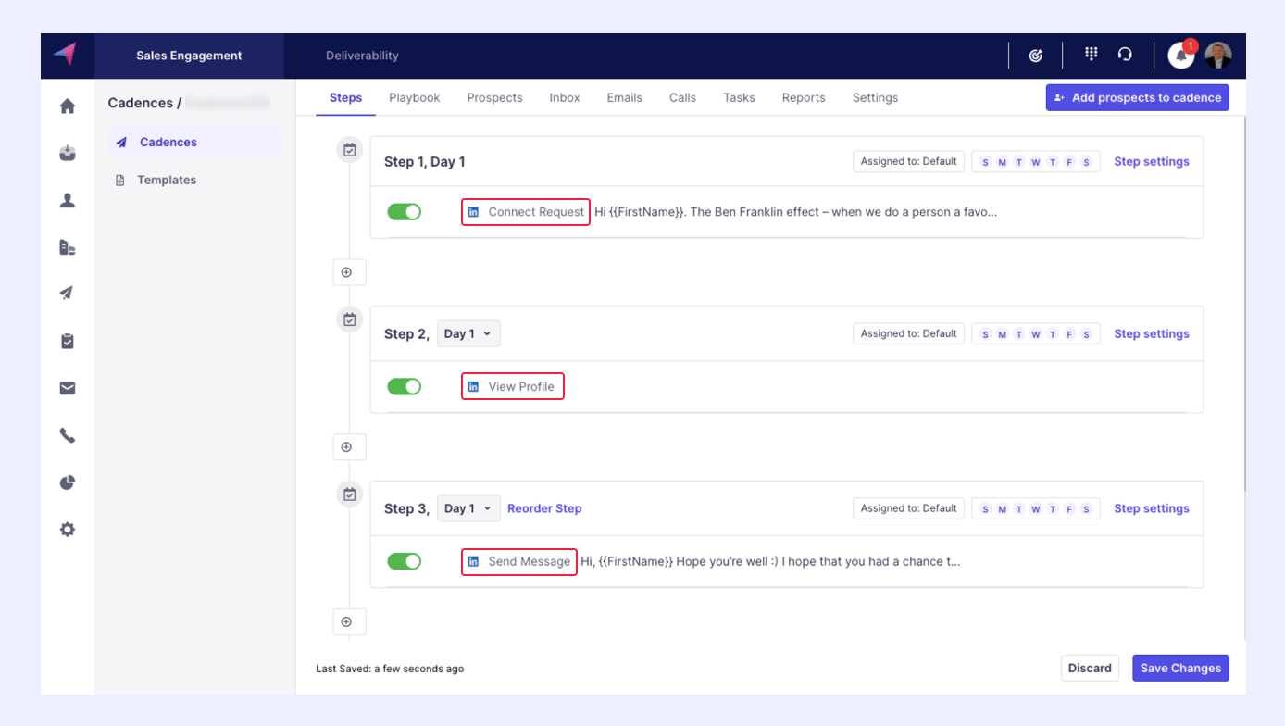The image size is (1285, 726).
Task: Open the user profile avatar
Action: point(1217,56)
